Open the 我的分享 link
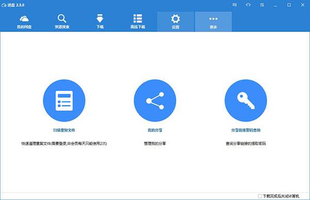This screenshot has width=310, height=200. (x=155, y=130)
